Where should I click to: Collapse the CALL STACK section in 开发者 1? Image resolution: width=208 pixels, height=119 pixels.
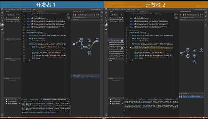[x=13, y=39]
